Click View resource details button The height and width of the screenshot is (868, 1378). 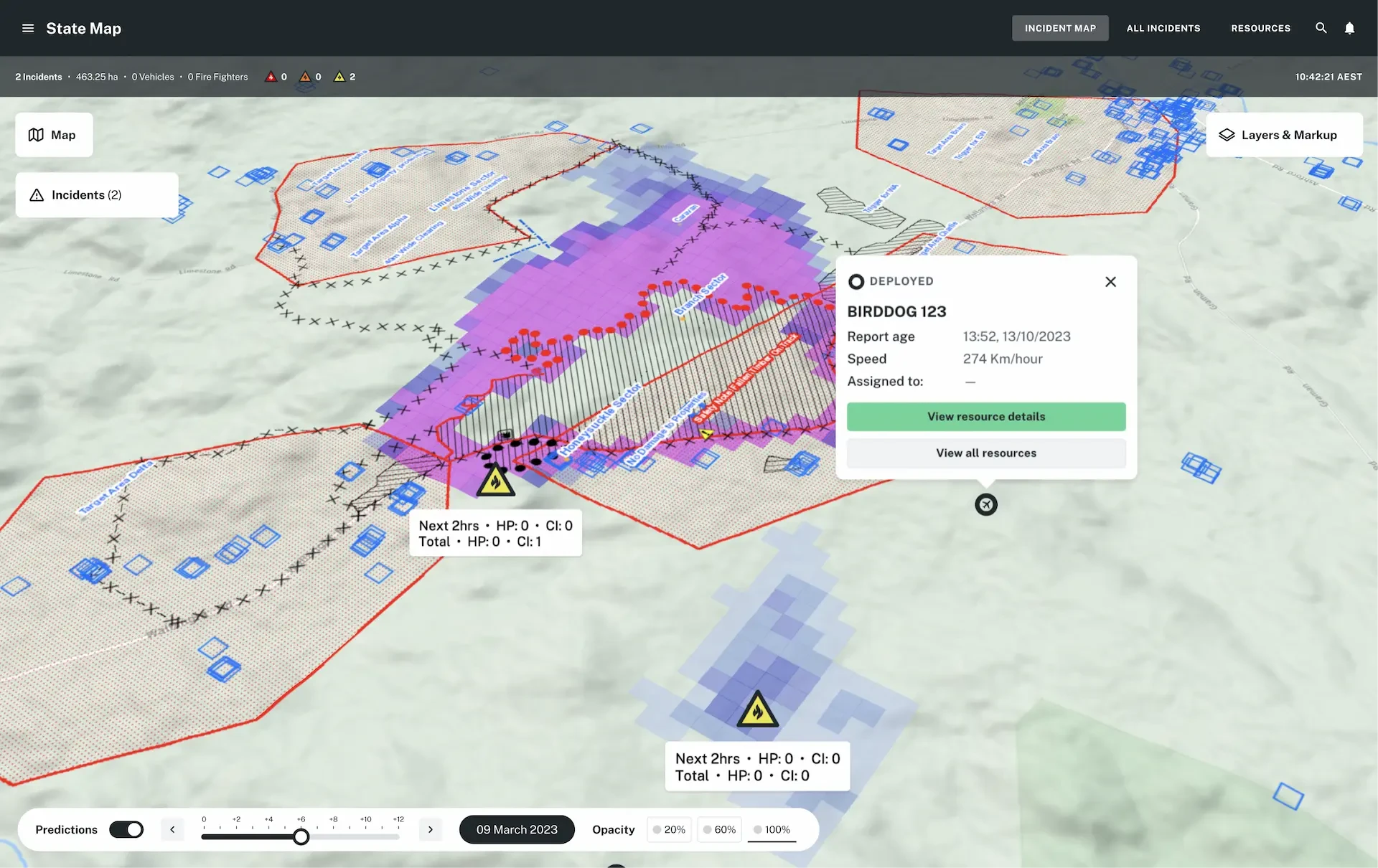(x=985, y=417)
